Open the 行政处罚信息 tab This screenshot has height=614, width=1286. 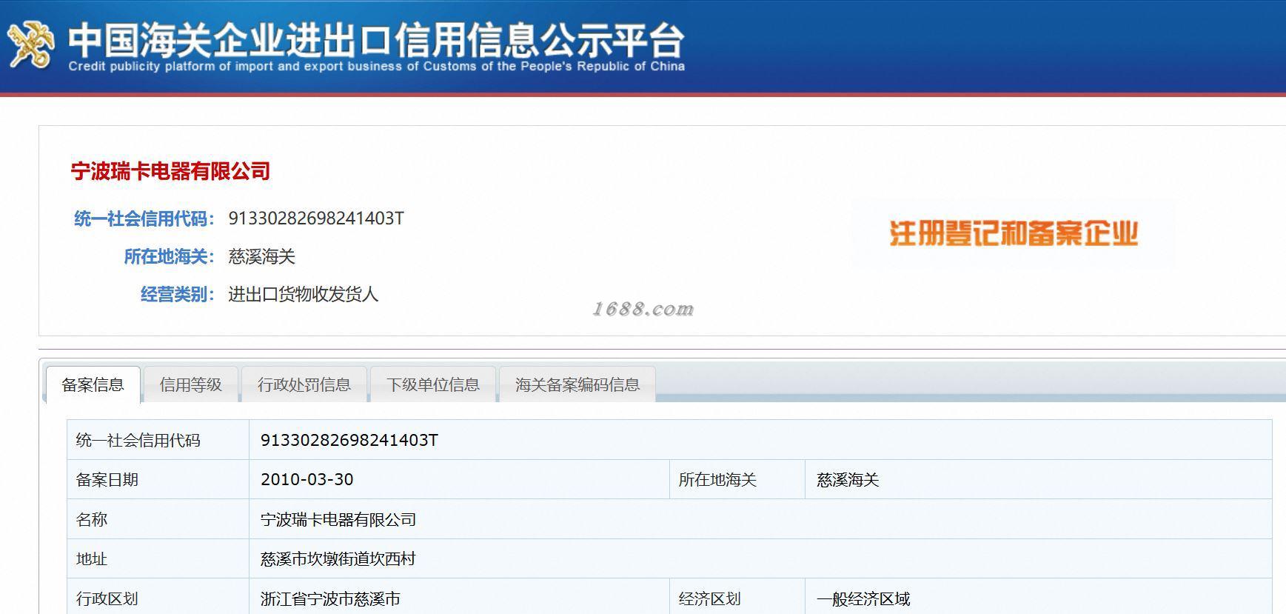tap(304, 384)
